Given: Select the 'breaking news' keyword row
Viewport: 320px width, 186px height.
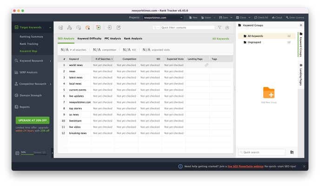Looking at the screenshot, I should click(x=145, y=133).
